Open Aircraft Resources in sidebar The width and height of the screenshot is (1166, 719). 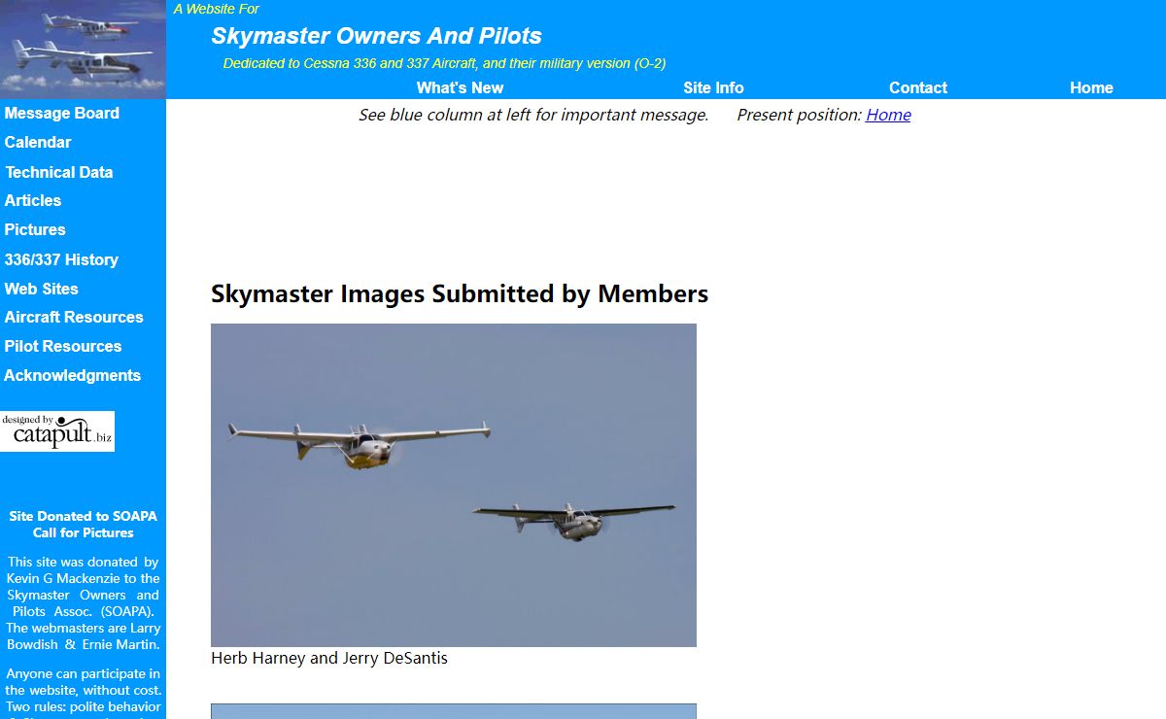click(x=74, y=317)
